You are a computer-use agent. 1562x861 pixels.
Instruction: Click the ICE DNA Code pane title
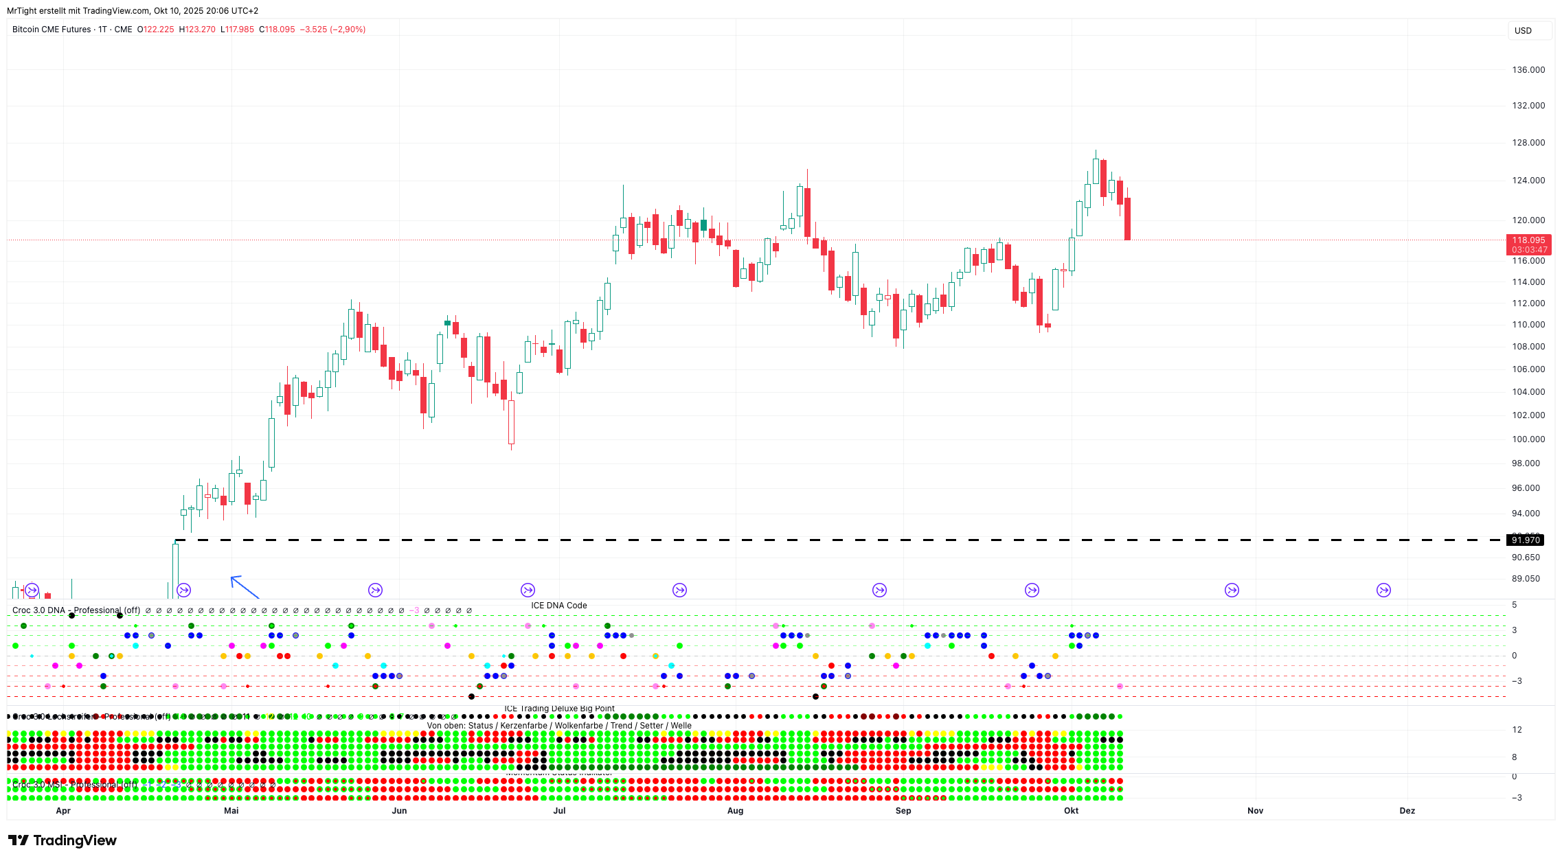(x=558, y=606)
